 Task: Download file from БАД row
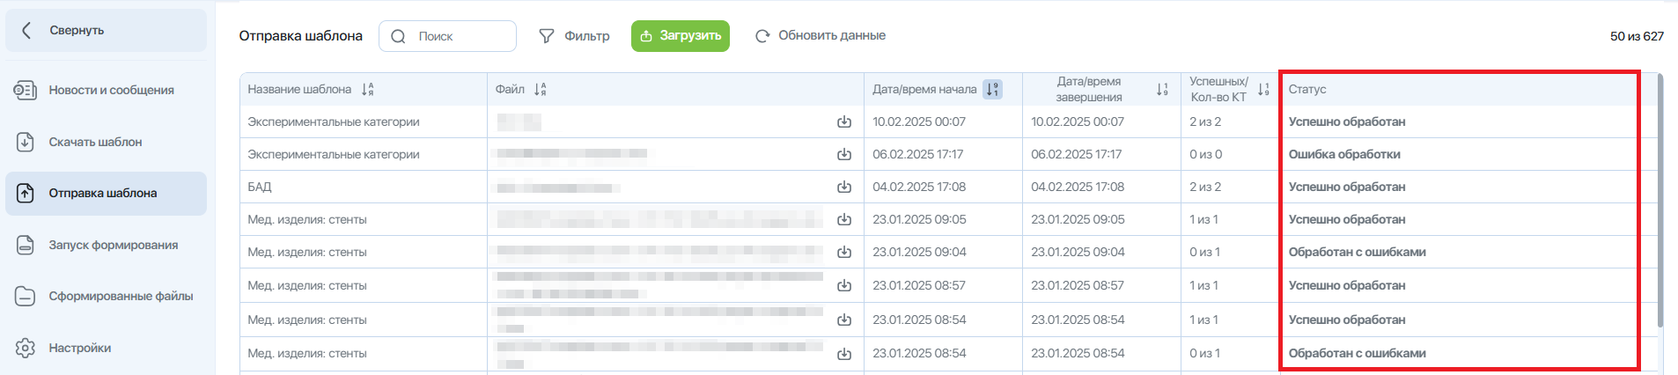pos(844,187)
